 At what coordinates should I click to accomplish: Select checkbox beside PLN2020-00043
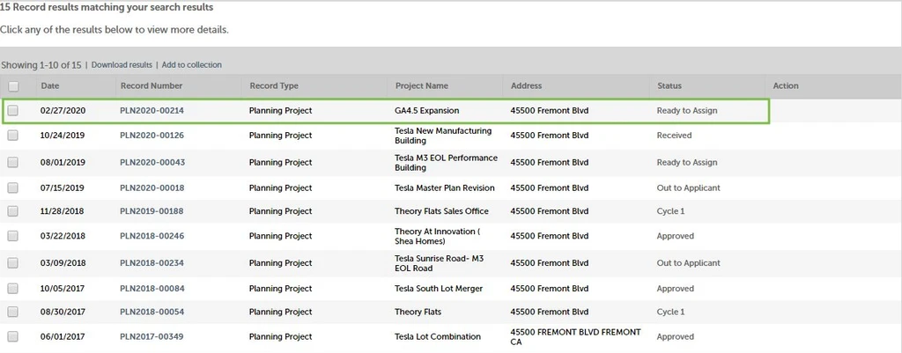coord(13,162)
